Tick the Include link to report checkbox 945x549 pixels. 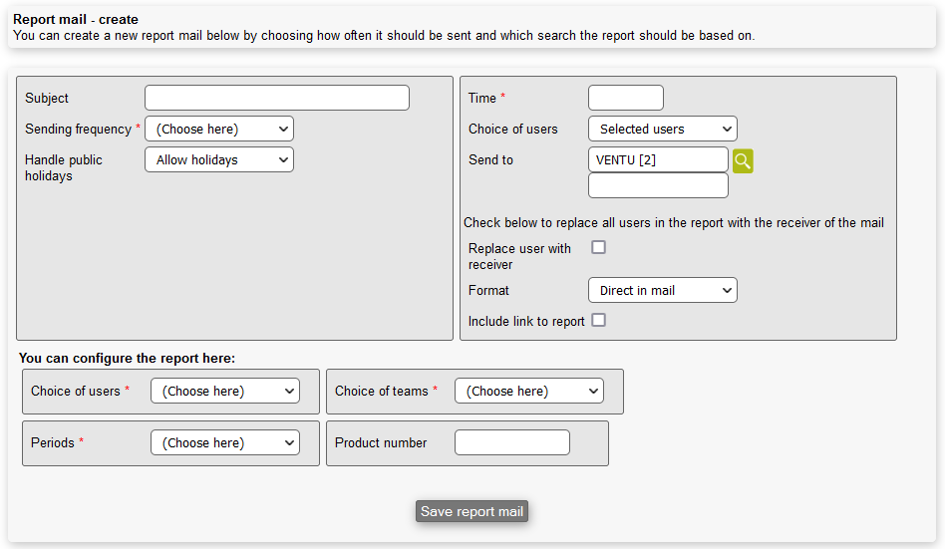(x=598, y=320)
